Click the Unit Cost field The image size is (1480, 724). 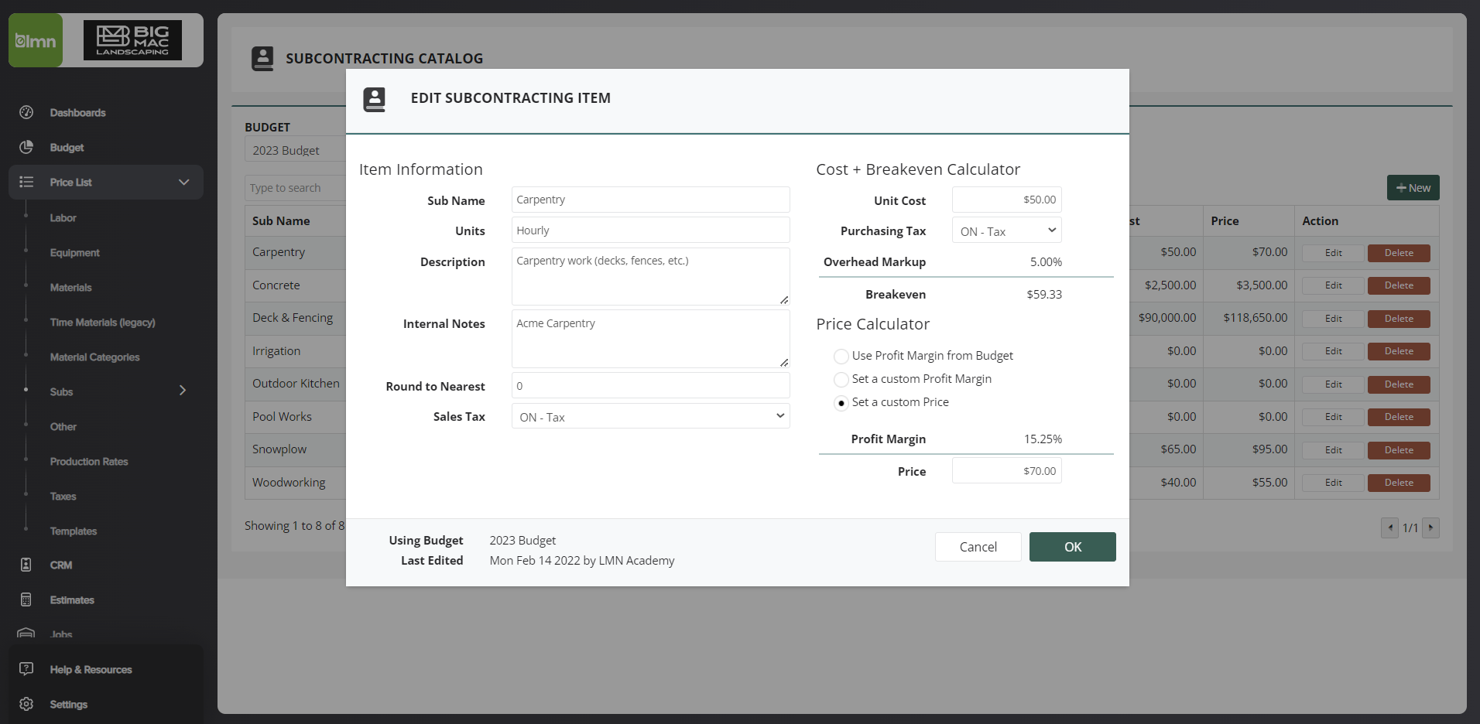1007,200
